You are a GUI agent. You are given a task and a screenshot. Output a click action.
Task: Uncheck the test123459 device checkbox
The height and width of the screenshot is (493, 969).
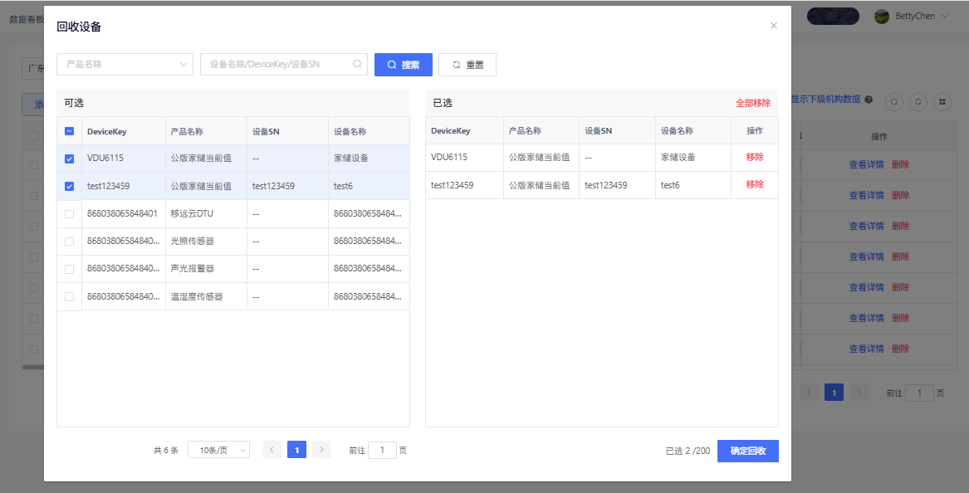[x=70, y=187]
